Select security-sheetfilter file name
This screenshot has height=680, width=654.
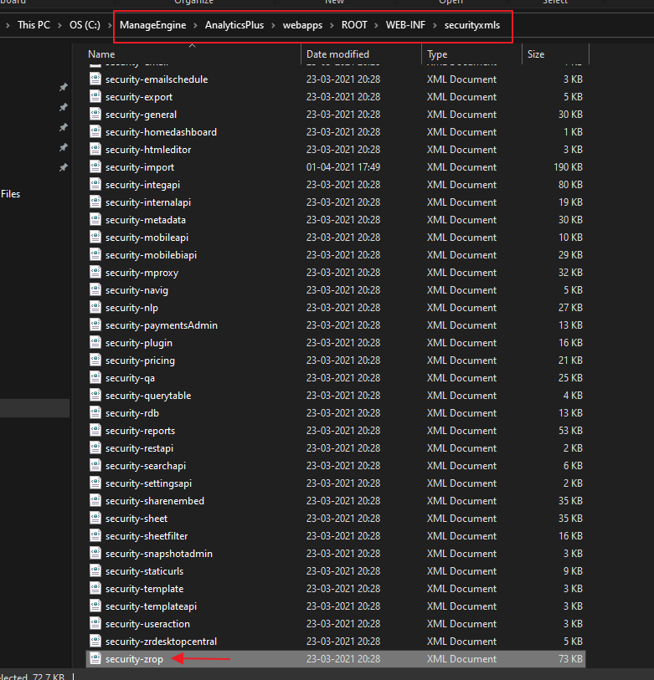click(147, 535)
